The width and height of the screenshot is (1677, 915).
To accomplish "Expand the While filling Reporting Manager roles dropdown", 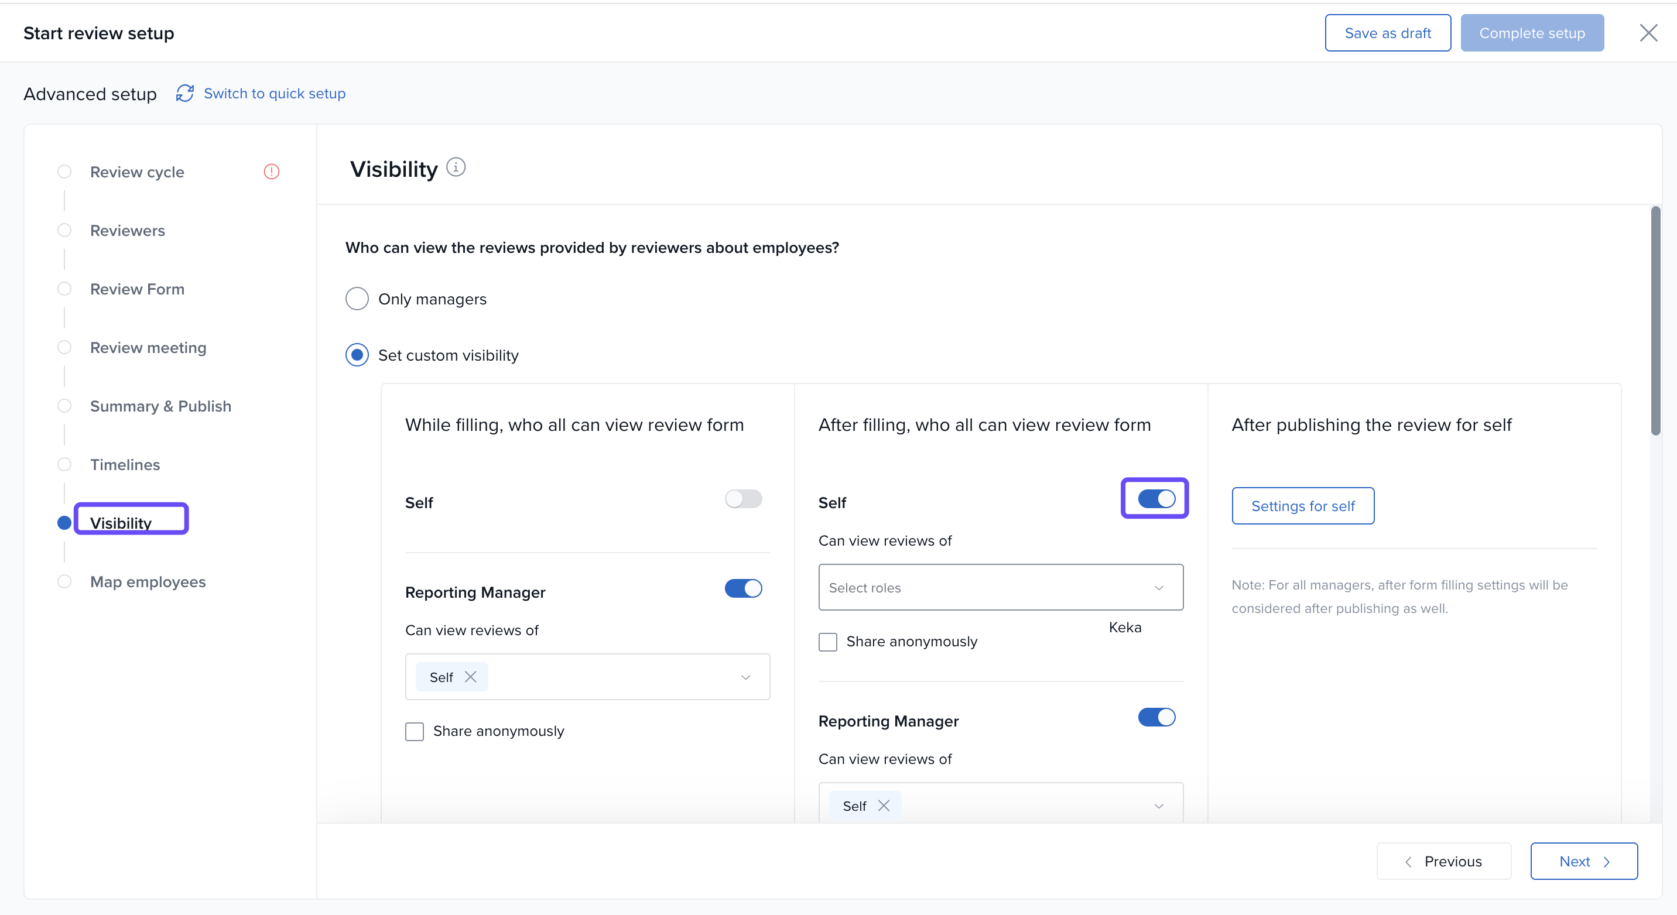I will click(745, 677).
